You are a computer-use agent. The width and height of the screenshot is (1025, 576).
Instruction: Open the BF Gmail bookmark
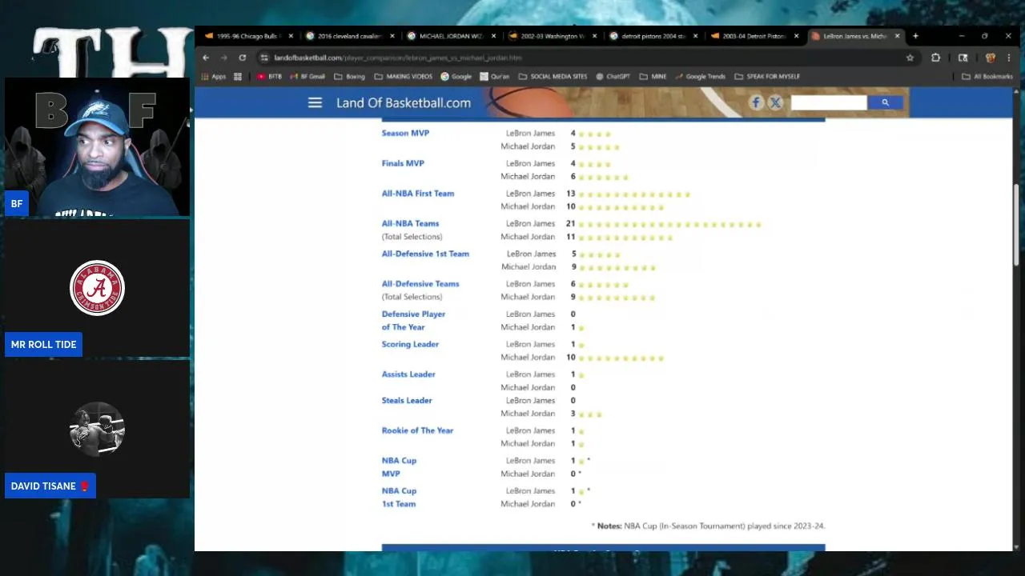[307, 77]
